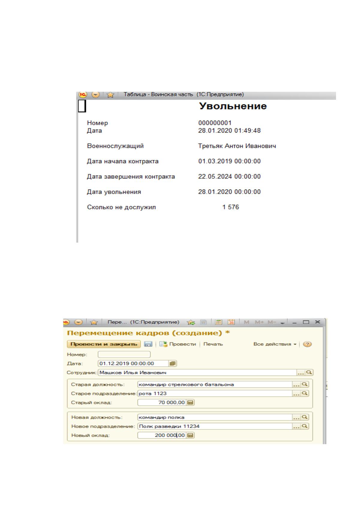Add to favorites in title bar
The height and width of the screenshot is (505, 357).
coord(190,322)
